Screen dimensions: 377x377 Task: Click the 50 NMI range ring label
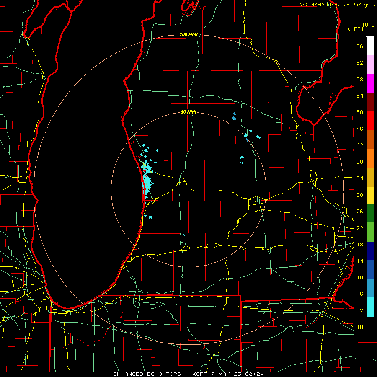188,112
